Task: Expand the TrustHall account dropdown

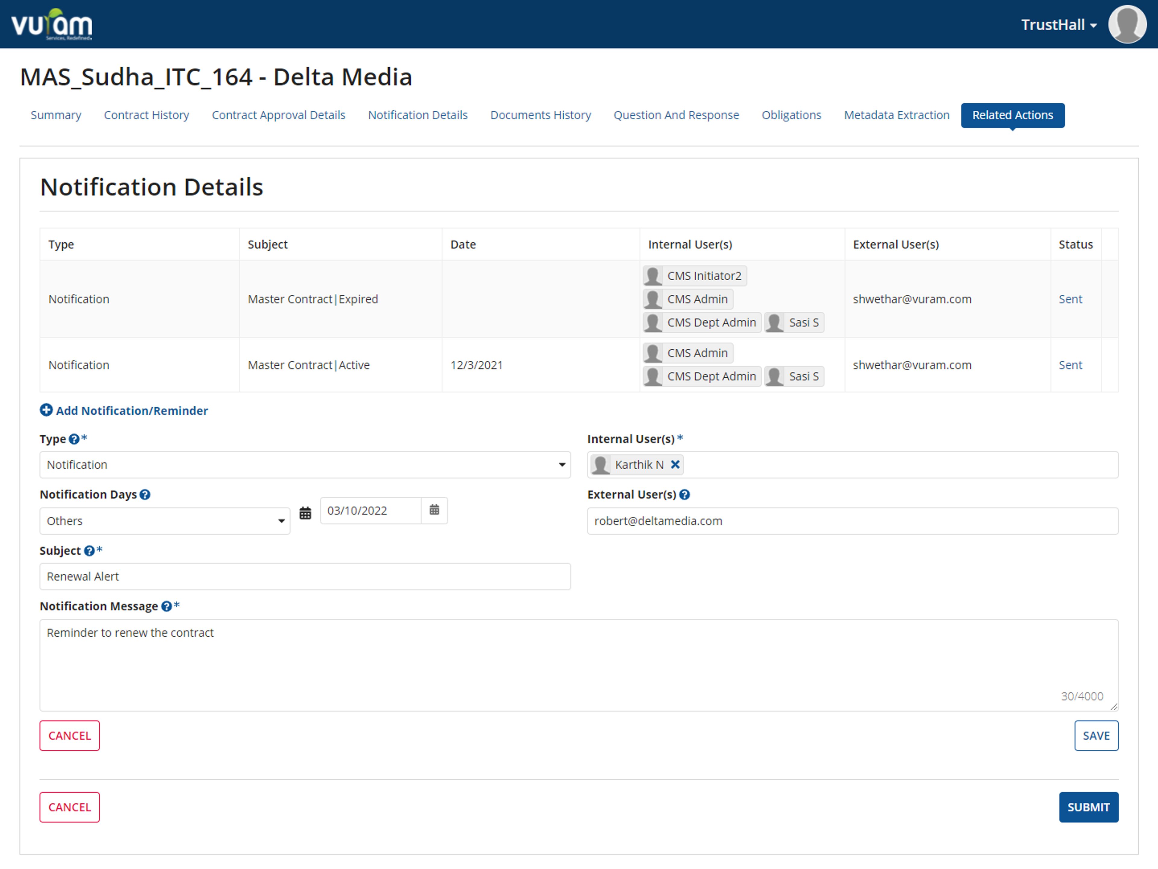Action: pyautogui.click(x=1058, y=25)
